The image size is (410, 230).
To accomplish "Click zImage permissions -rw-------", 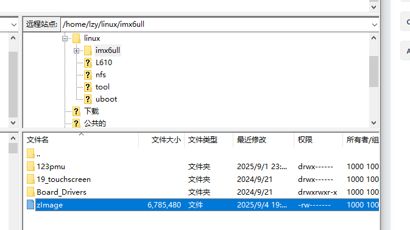I will click(314, 205).
